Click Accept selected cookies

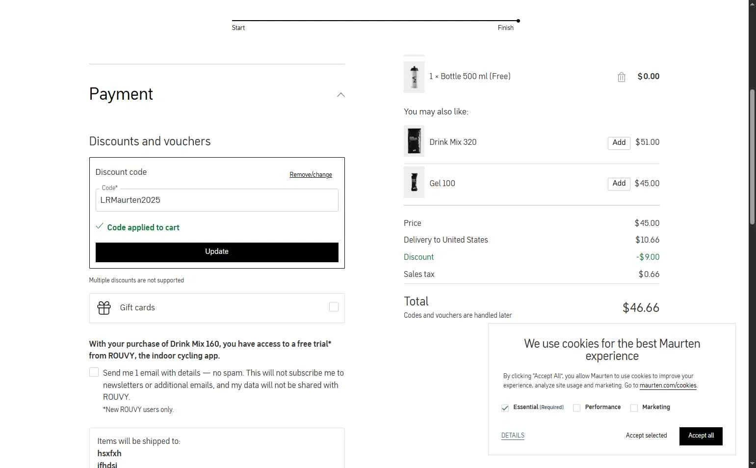coord(646,436)
